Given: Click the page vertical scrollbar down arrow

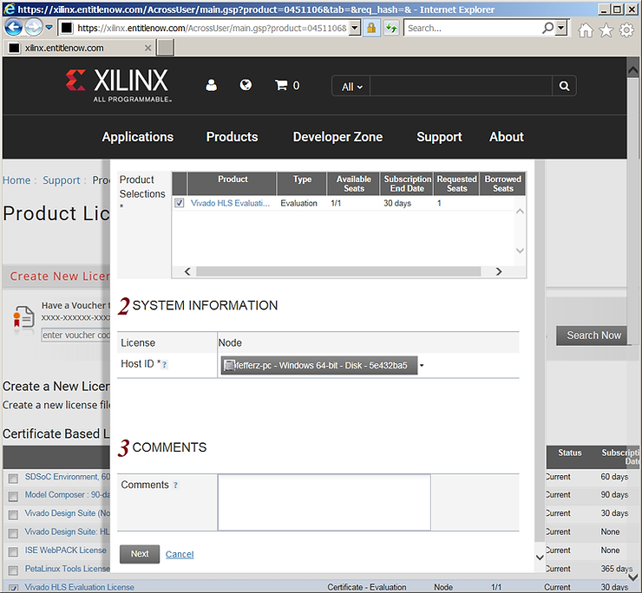Looking at the screenshot, I should point(633,577).
